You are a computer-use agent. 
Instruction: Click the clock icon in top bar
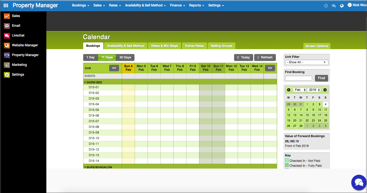point(326,6)
